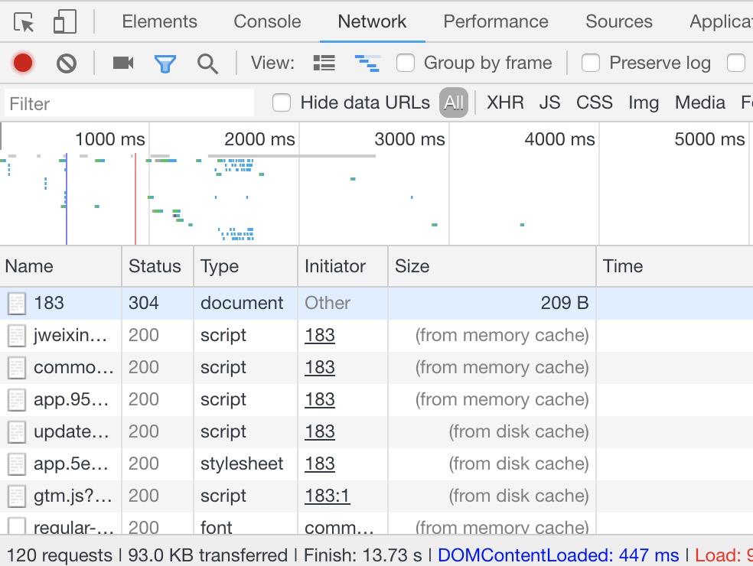Enable the Preserve log checkbox

point(591,63)
